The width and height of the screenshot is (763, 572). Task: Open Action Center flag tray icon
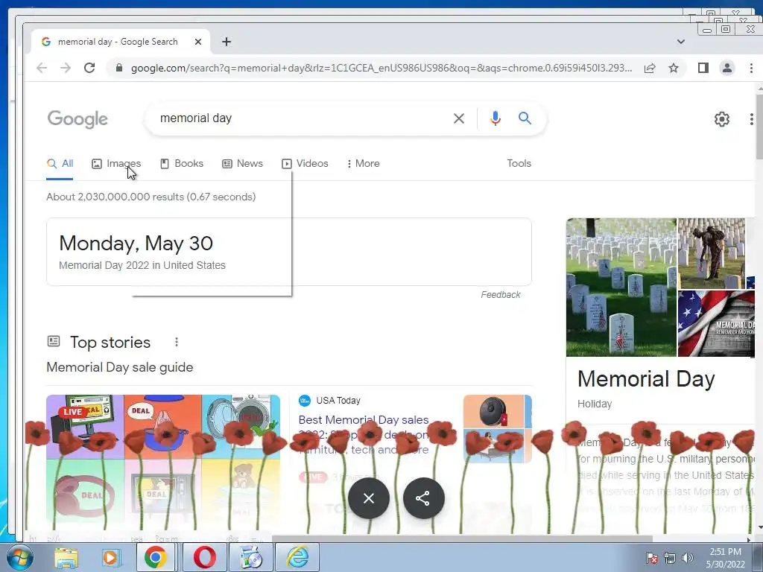pyautogui.click(x=651, y=558)
